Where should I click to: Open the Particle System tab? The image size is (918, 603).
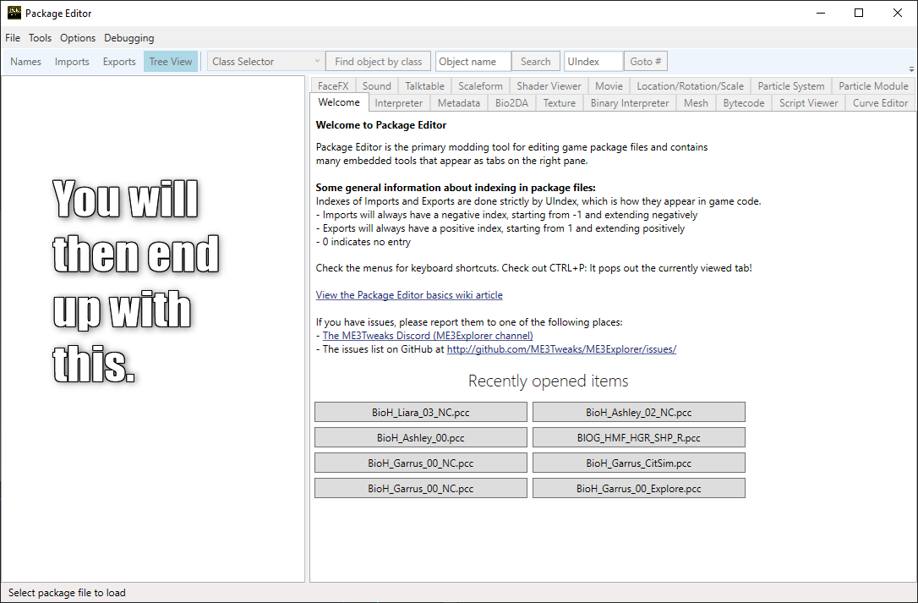click(x=791, y=85)
